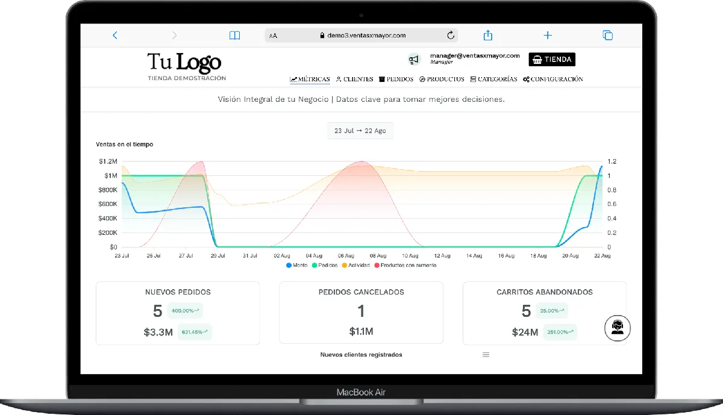Image resolution: width=723 pixels, height=415 pixels.
Task: Click the TIENDA button
Action: [551, 59]
